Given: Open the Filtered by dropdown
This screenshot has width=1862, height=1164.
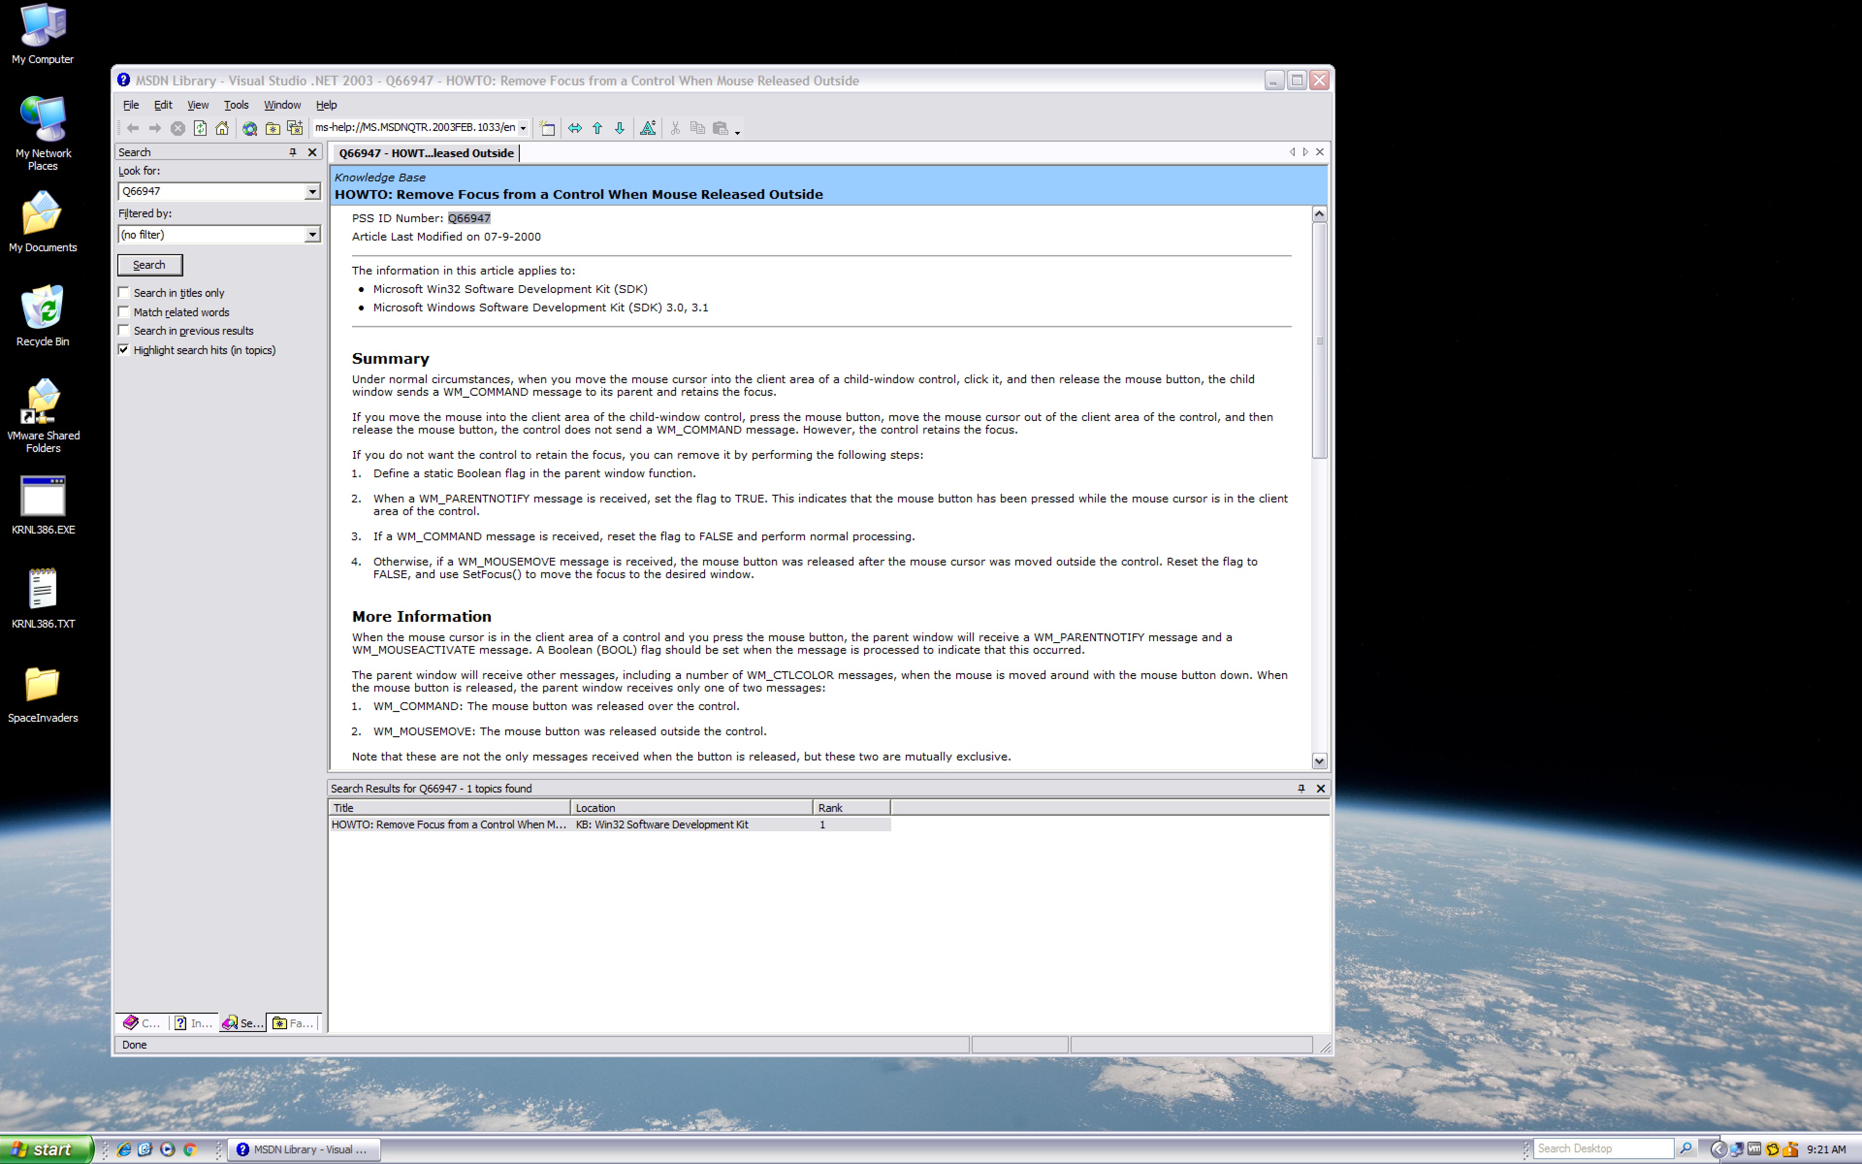Looking at the screenshot, I should tap(313, 234).
